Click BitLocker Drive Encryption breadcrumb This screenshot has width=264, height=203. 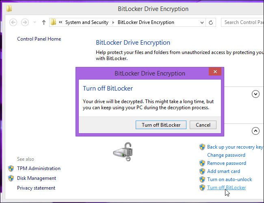[x=146, y=22]
